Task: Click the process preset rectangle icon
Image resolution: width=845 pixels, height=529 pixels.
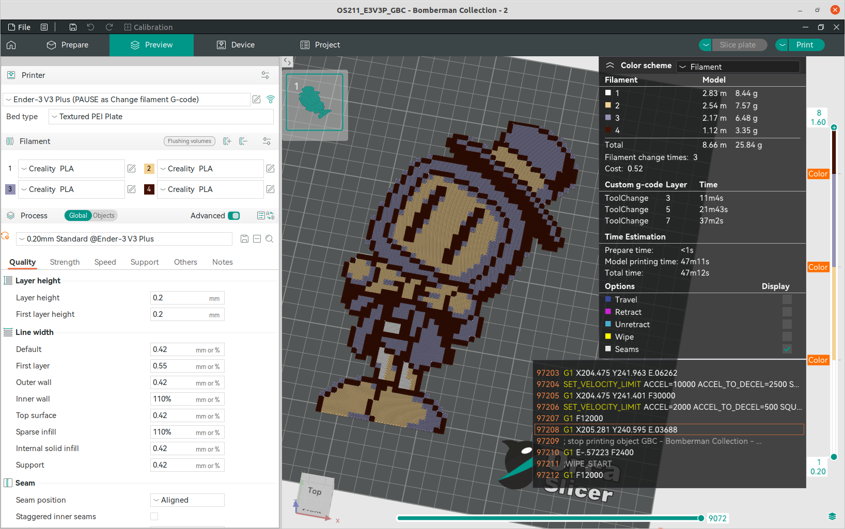Action: point(257,238)
